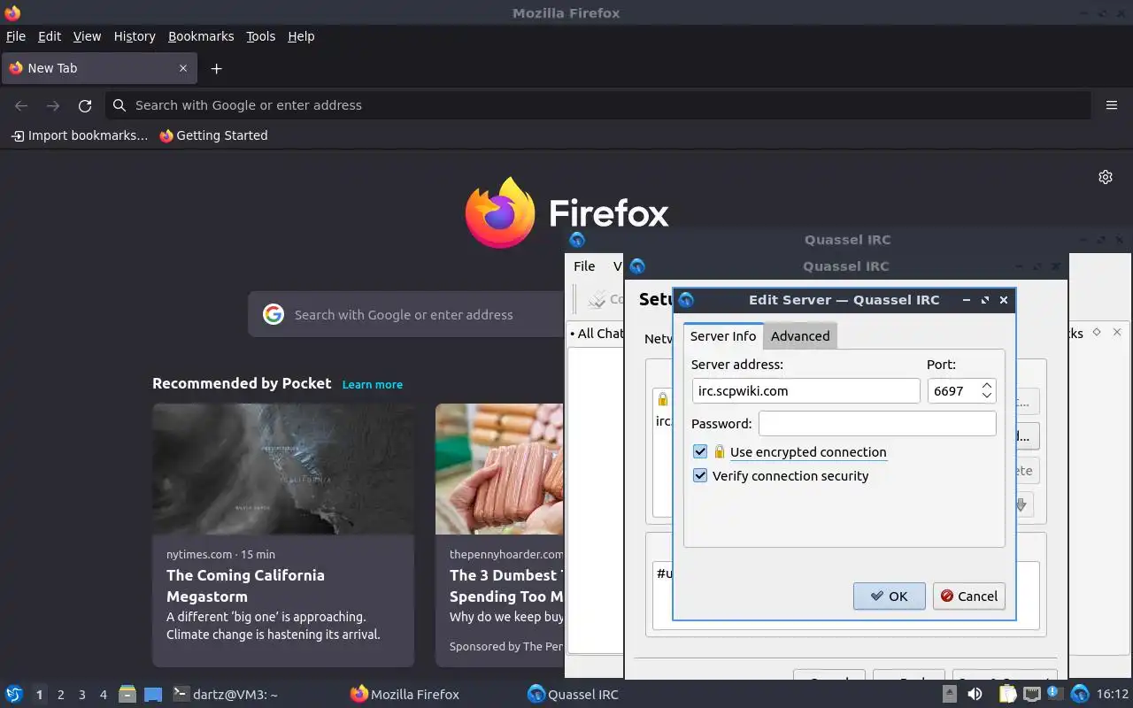The width and height of the screenshot is (1133, 708).
Task: Select the New Tab tab in Firefox
Action: [98, 68]
